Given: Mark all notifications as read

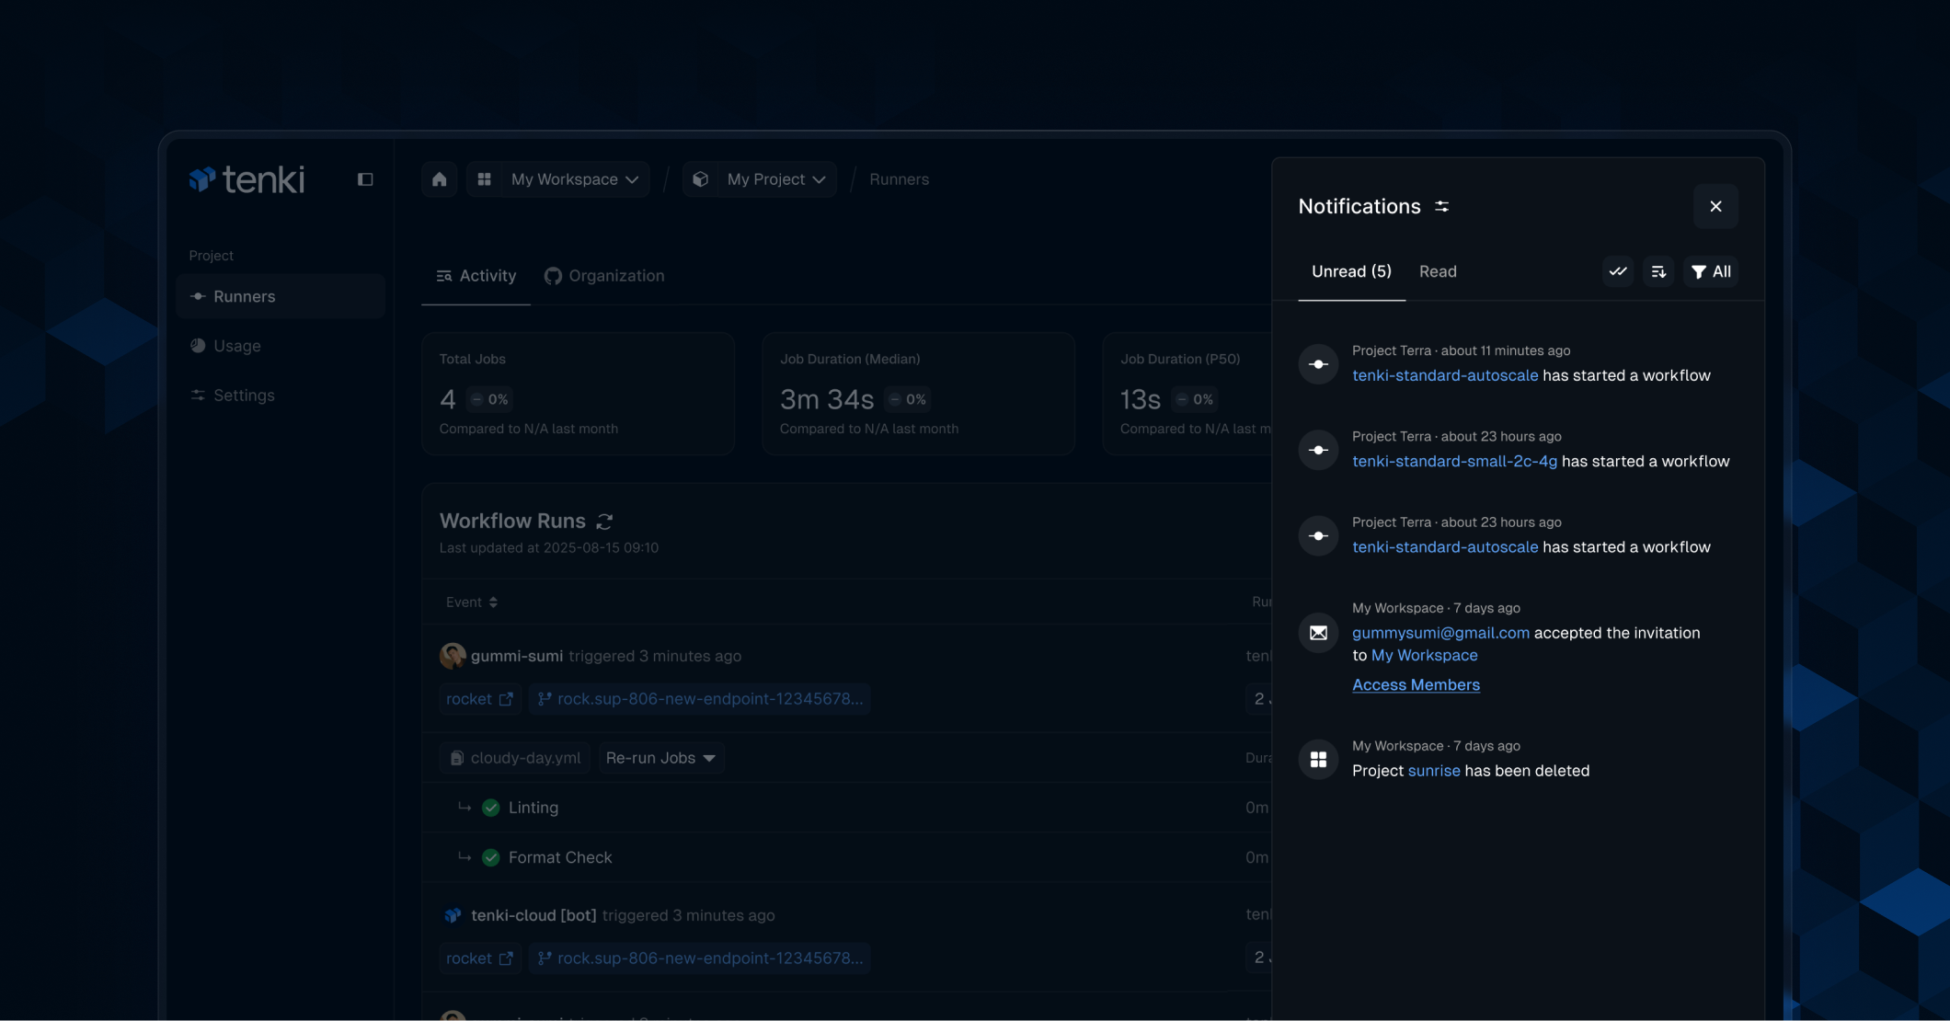Looking at the screenshot, I should (x=1617, y=271).
